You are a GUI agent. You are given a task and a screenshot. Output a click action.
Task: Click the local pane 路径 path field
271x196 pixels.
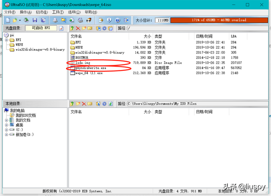click(x=198, y=104)
